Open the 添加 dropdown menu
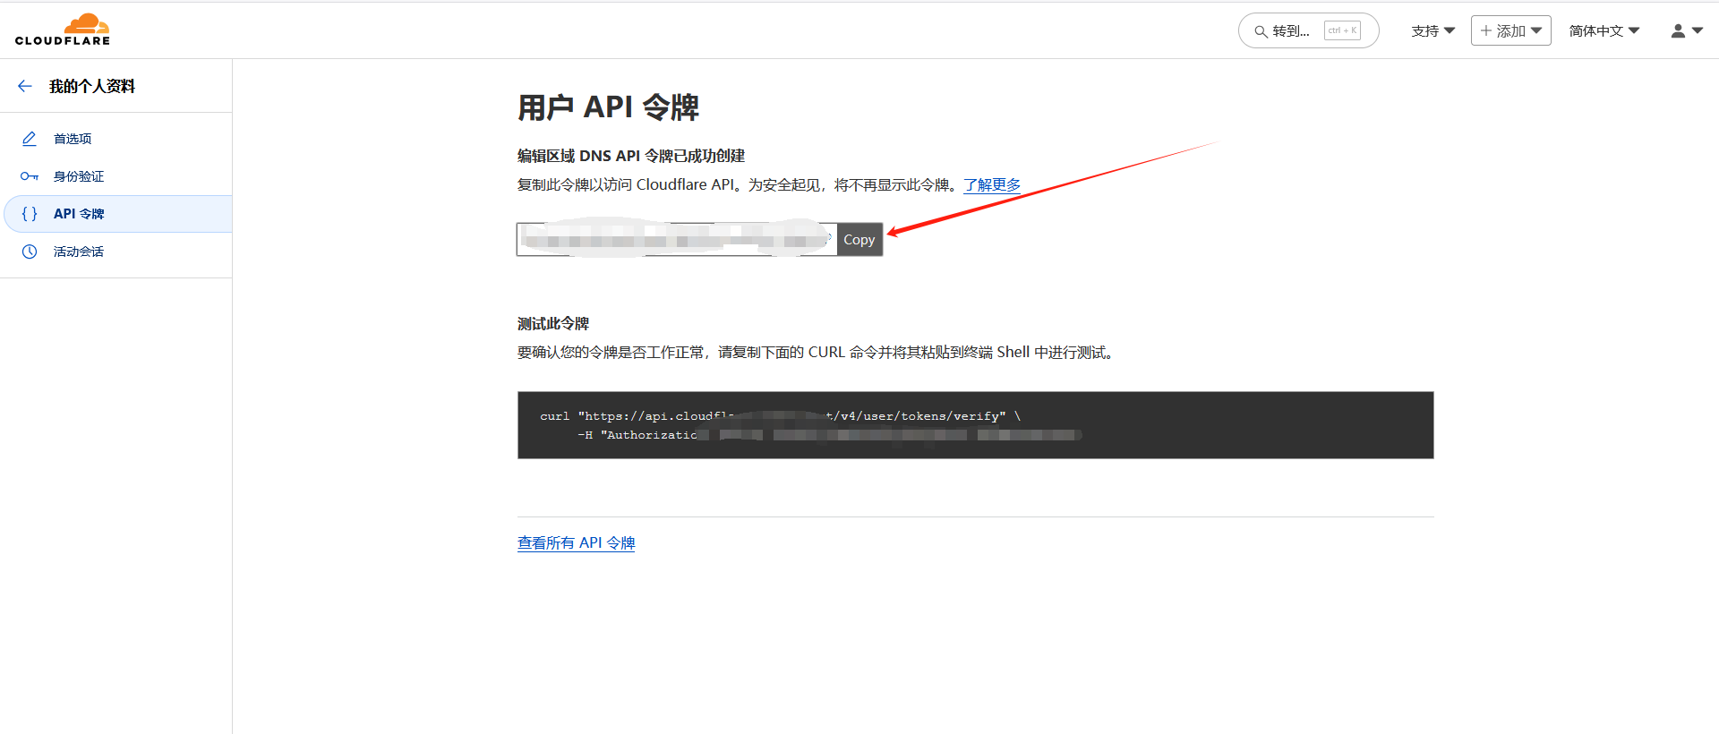 pos(1510,31)
